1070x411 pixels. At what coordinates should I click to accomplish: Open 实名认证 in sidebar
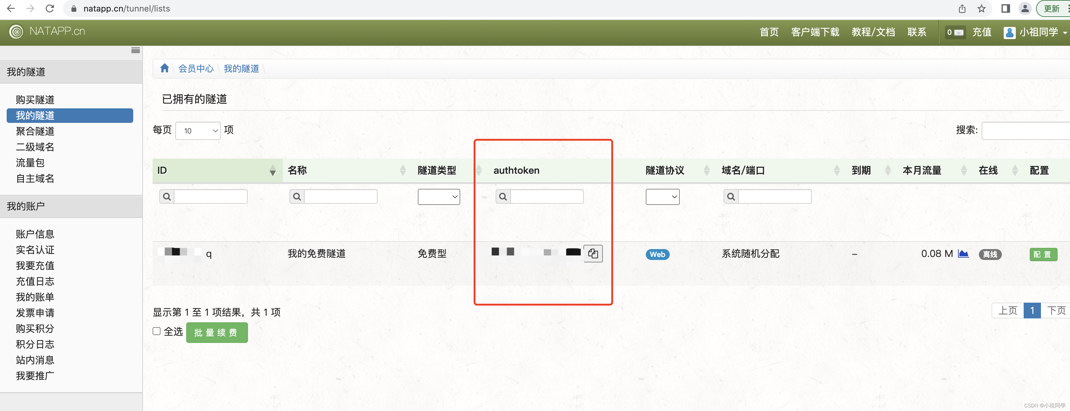35,250
